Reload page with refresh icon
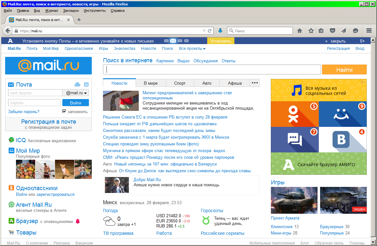377x246 pixels. (210, 31)
